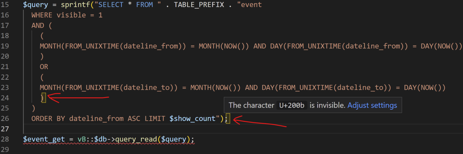
Task: Click line number 26 in the gutter
Action: (5, 119)
